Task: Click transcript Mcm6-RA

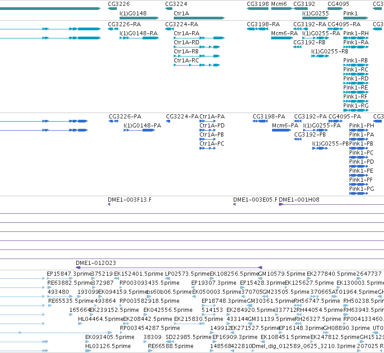Action: 285,33
